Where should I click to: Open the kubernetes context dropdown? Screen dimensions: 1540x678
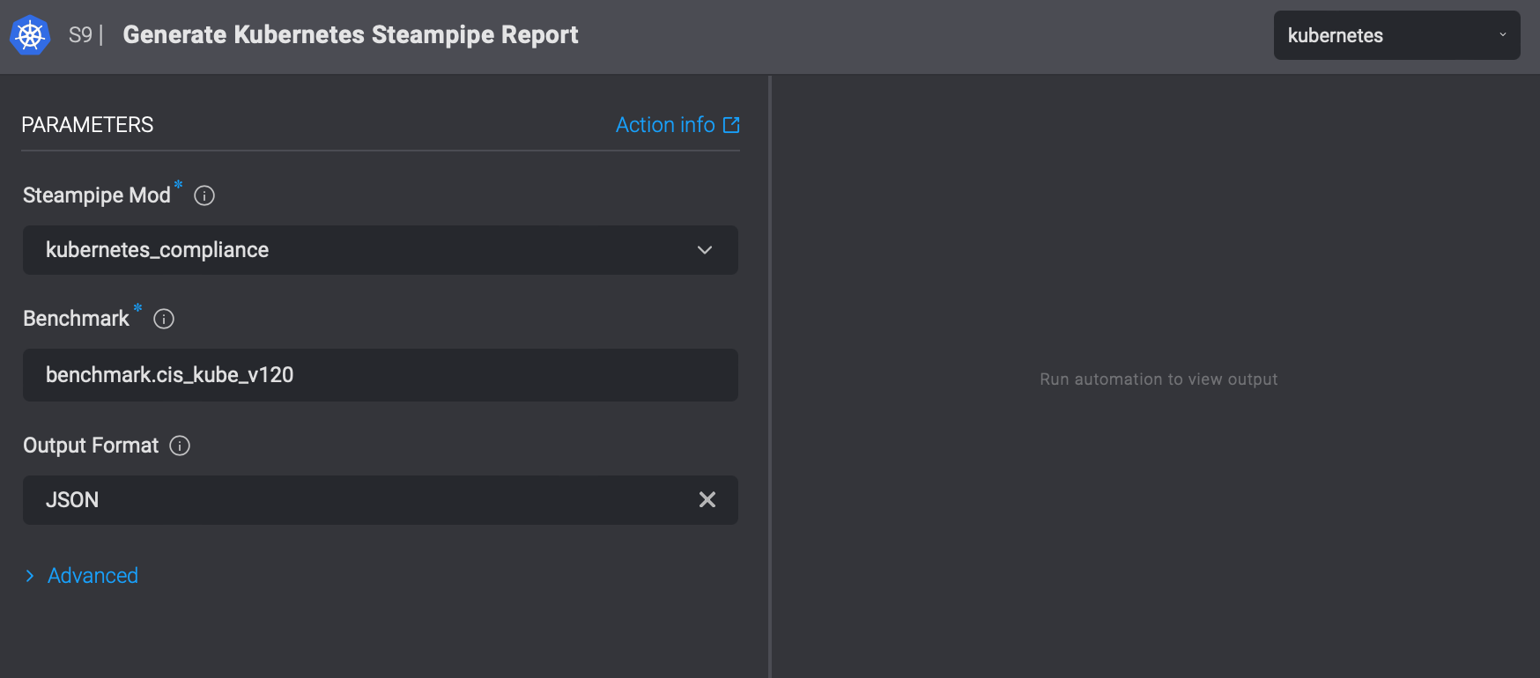(x=1396, y=35)
